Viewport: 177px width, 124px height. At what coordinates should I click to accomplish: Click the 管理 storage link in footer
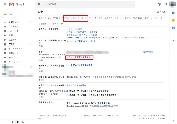click(39, 118)
